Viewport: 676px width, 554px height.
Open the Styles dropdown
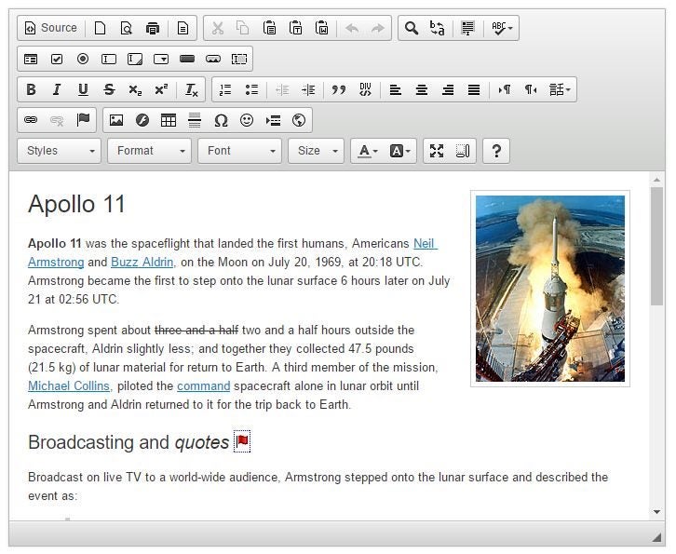pyautogui.click(x=59, y=151)
